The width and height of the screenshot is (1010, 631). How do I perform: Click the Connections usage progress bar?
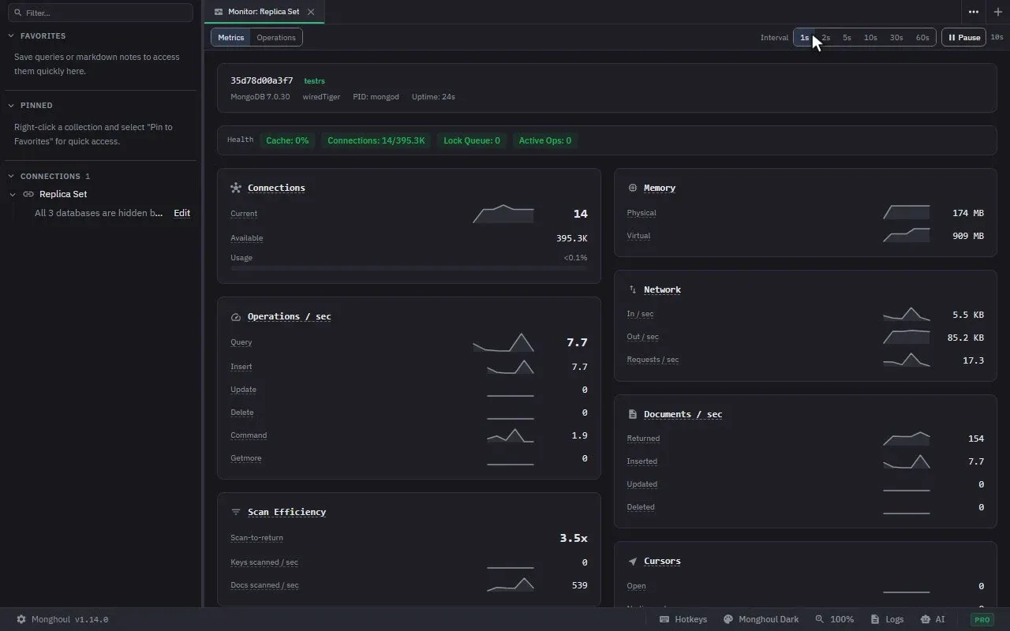[409, 268]
